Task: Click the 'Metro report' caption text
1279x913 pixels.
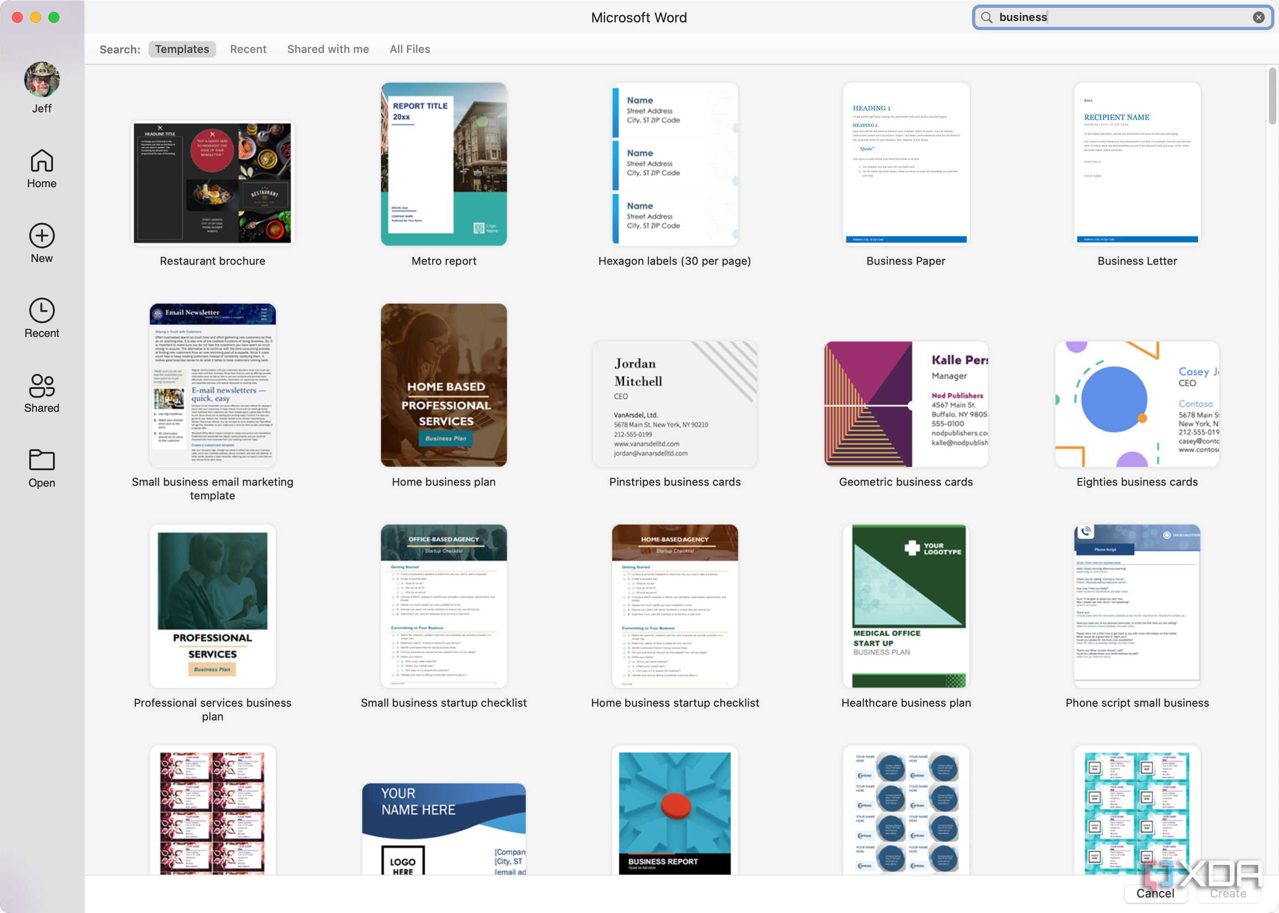Action: point(444,261)
